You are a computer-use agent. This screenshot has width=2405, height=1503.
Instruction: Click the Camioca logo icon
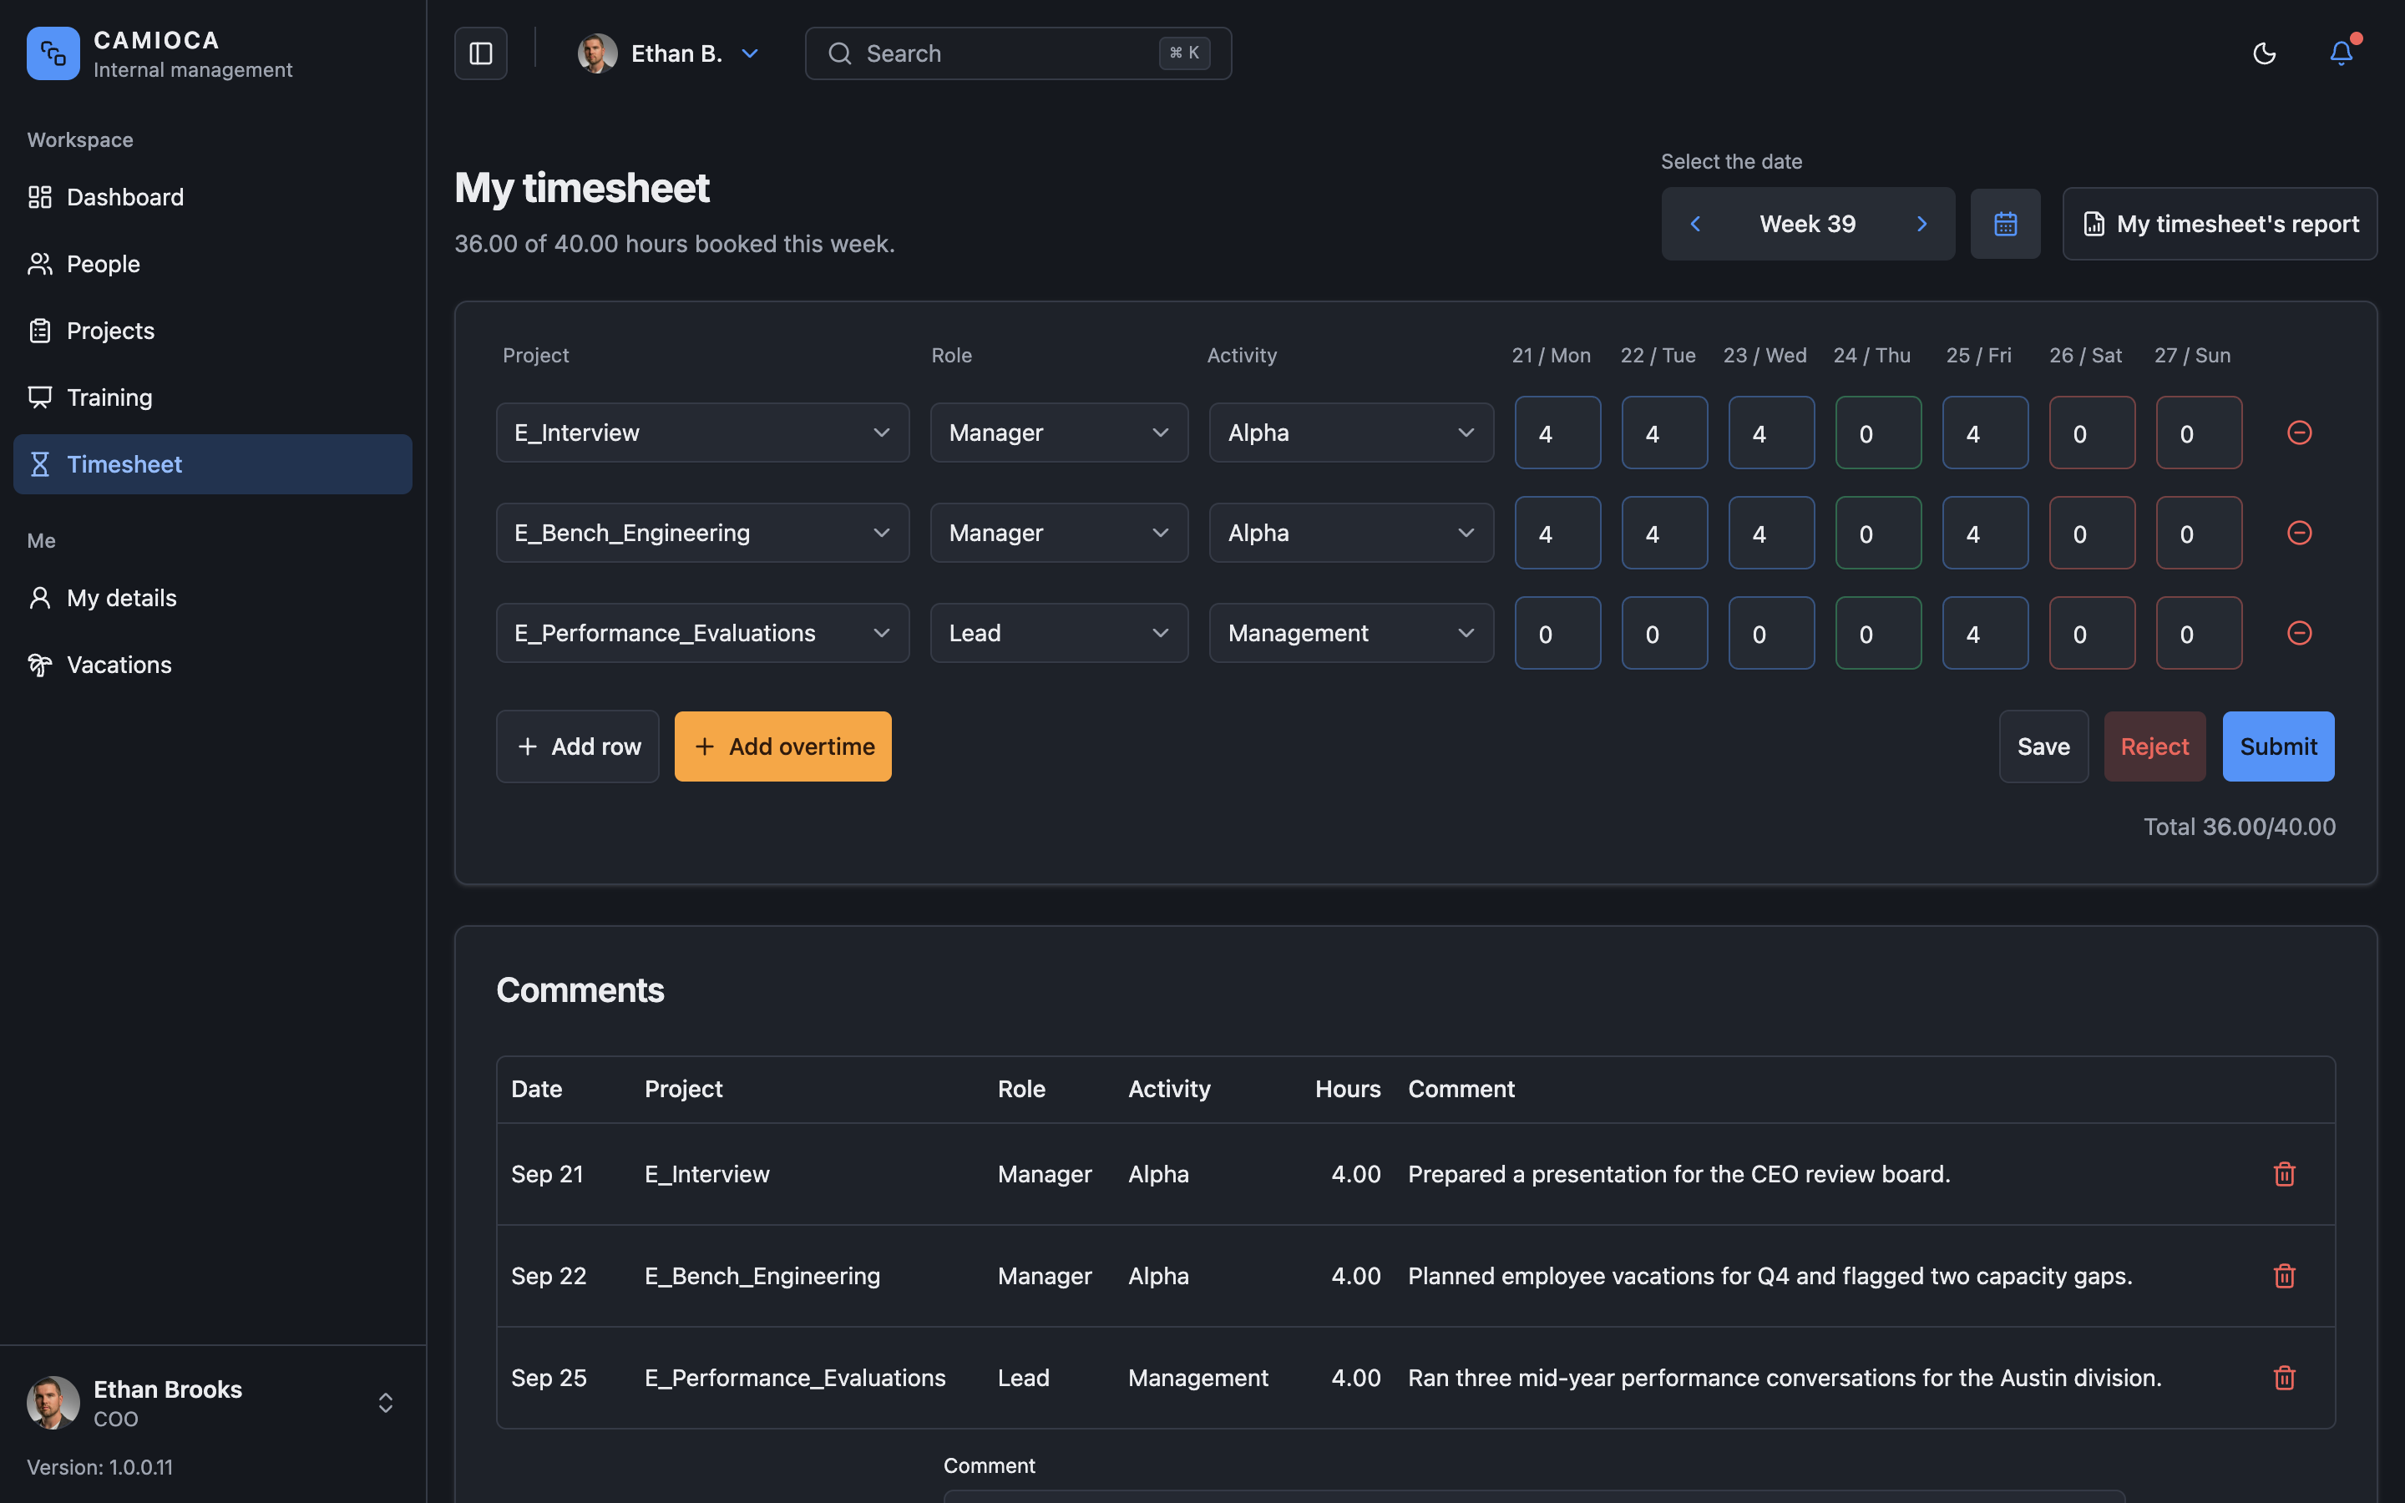click(53, 53)
